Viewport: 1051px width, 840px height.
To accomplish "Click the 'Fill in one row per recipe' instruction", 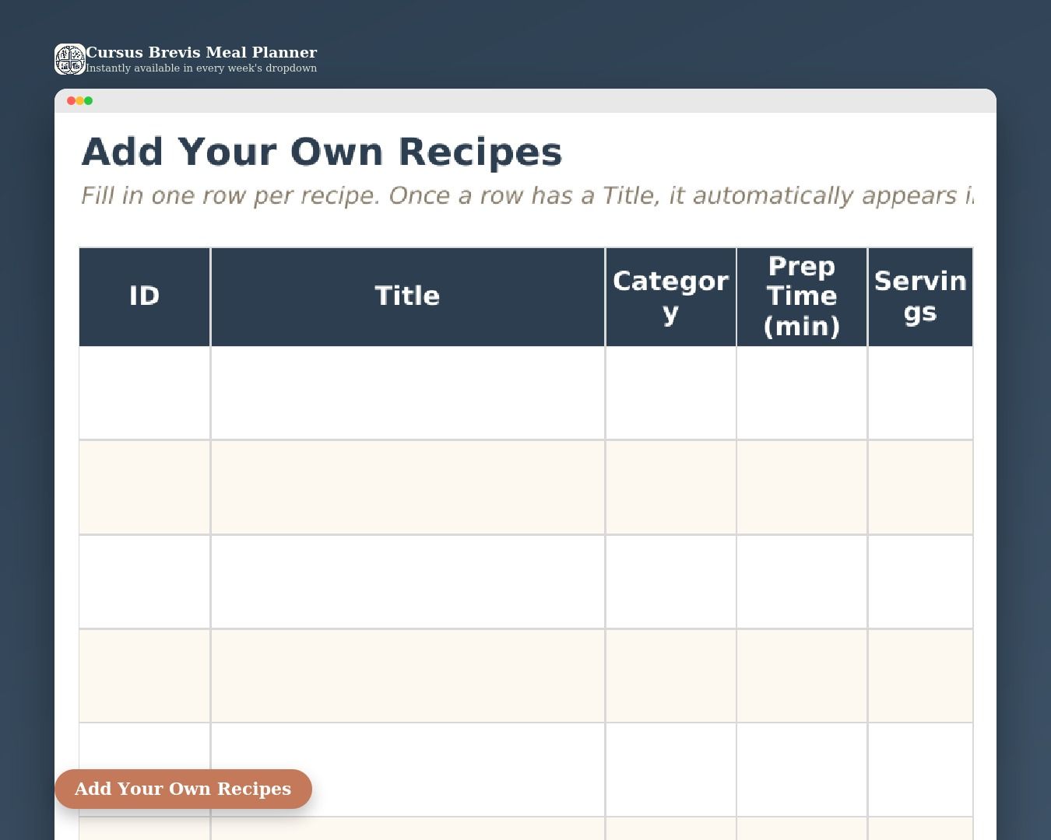I will click(527, 195).
